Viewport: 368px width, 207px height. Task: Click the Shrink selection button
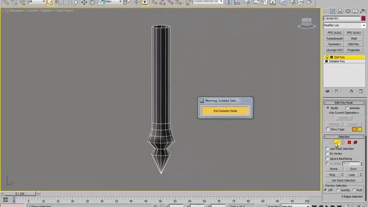pos(333,169)
